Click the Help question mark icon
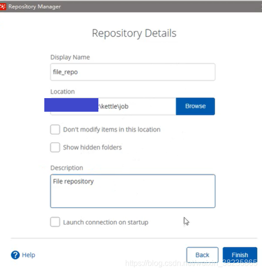Viewport: 262px width, 272px height. [x=15, y=255]
